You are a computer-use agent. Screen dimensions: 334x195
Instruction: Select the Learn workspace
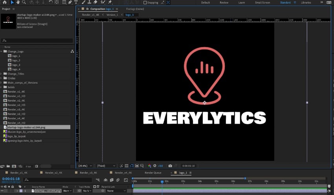click(x=242, y=3)
